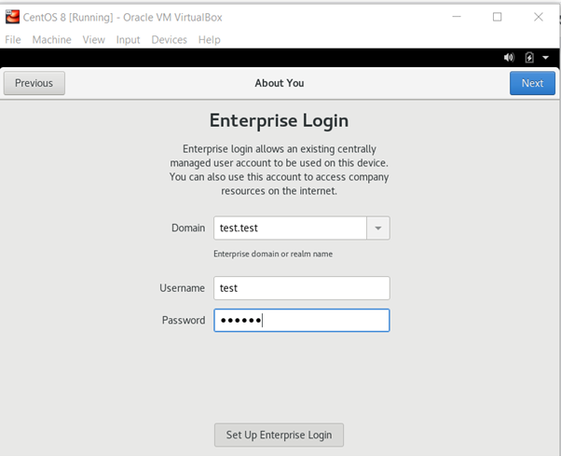
Task: Open the Machine menu
Action: pyautogui.click(x=51, y=40)
